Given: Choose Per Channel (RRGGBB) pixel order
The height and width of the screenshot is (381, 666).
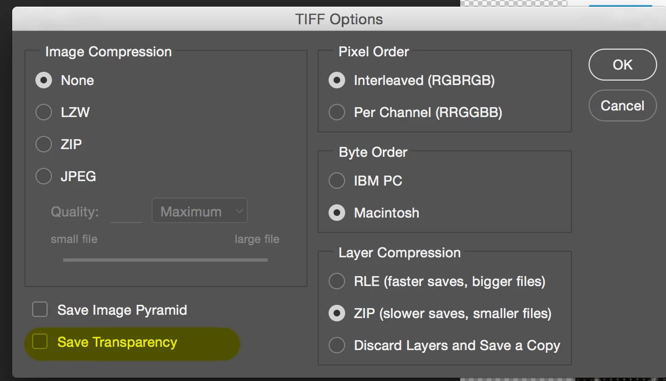Looking at the screenshot, I should (x=337, y=112).
